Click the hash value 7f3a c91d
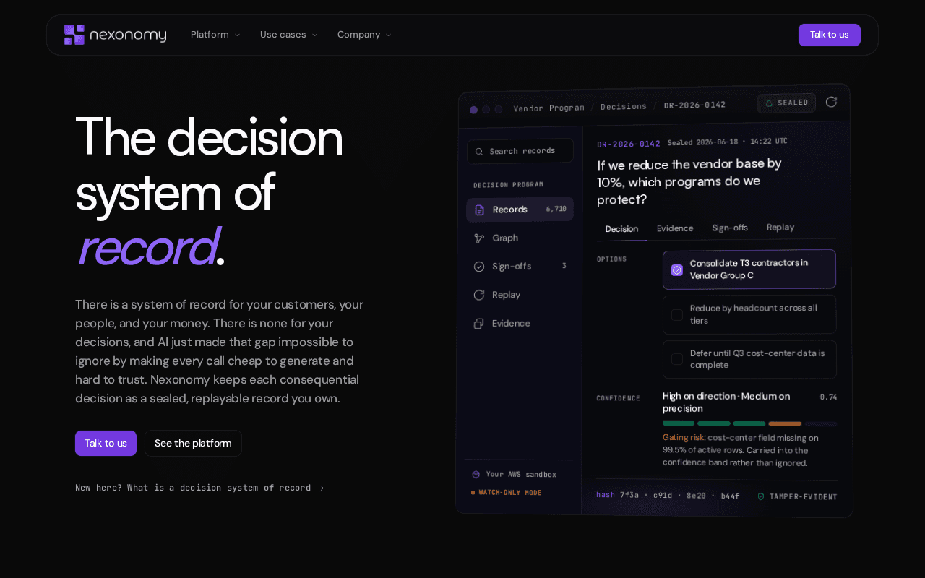Viewport: 925px width, 578px height. click(x=680, y=496)
